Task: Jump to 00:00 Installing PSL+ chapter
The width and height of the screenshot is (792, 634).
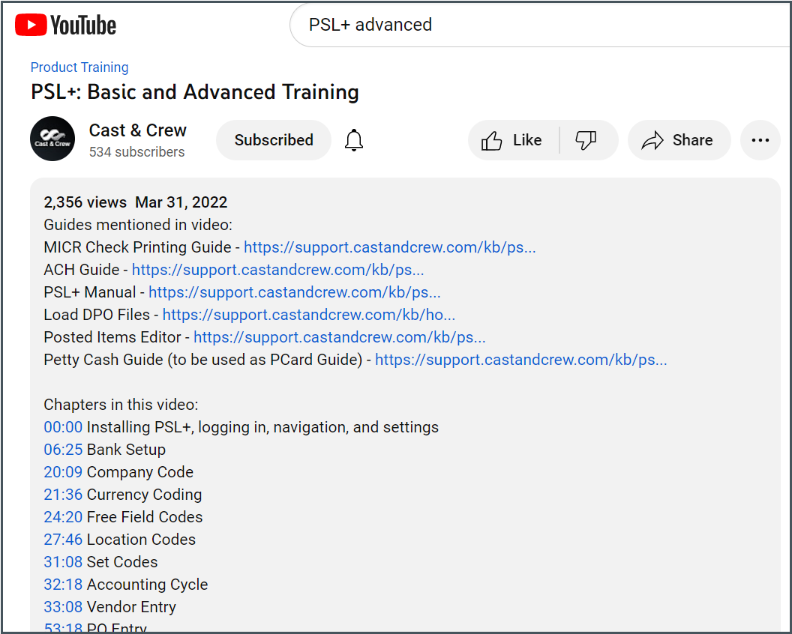Action: 63,427
